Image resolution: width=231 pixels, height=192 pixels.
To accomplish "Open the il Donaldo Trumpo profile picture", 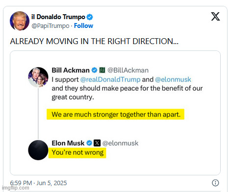I will click(20, 21).
